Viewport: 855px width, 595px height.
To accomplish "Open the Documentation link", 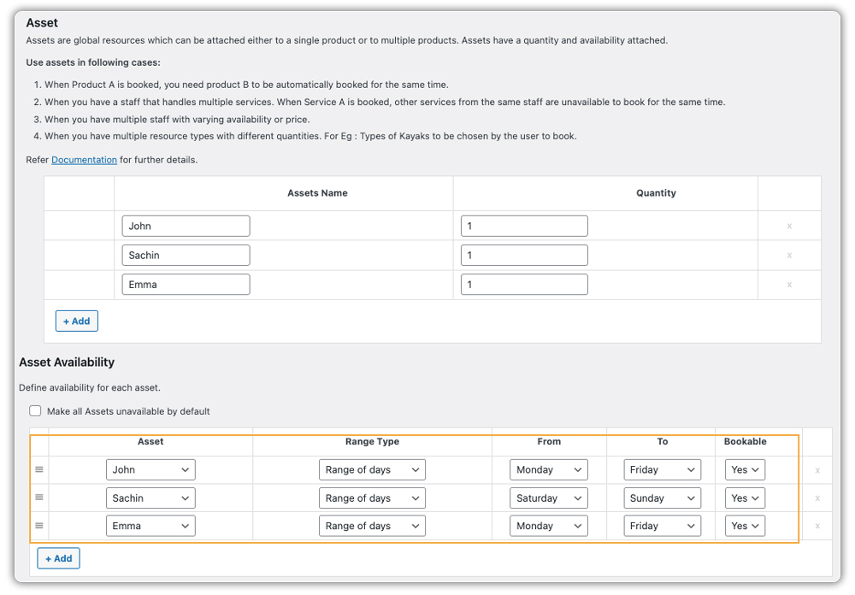I will coord(84,159).
